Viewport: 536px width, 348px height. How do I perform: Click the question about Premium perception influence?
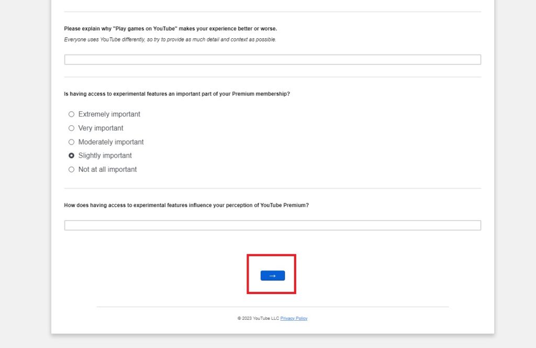click(x=186, y=205)
